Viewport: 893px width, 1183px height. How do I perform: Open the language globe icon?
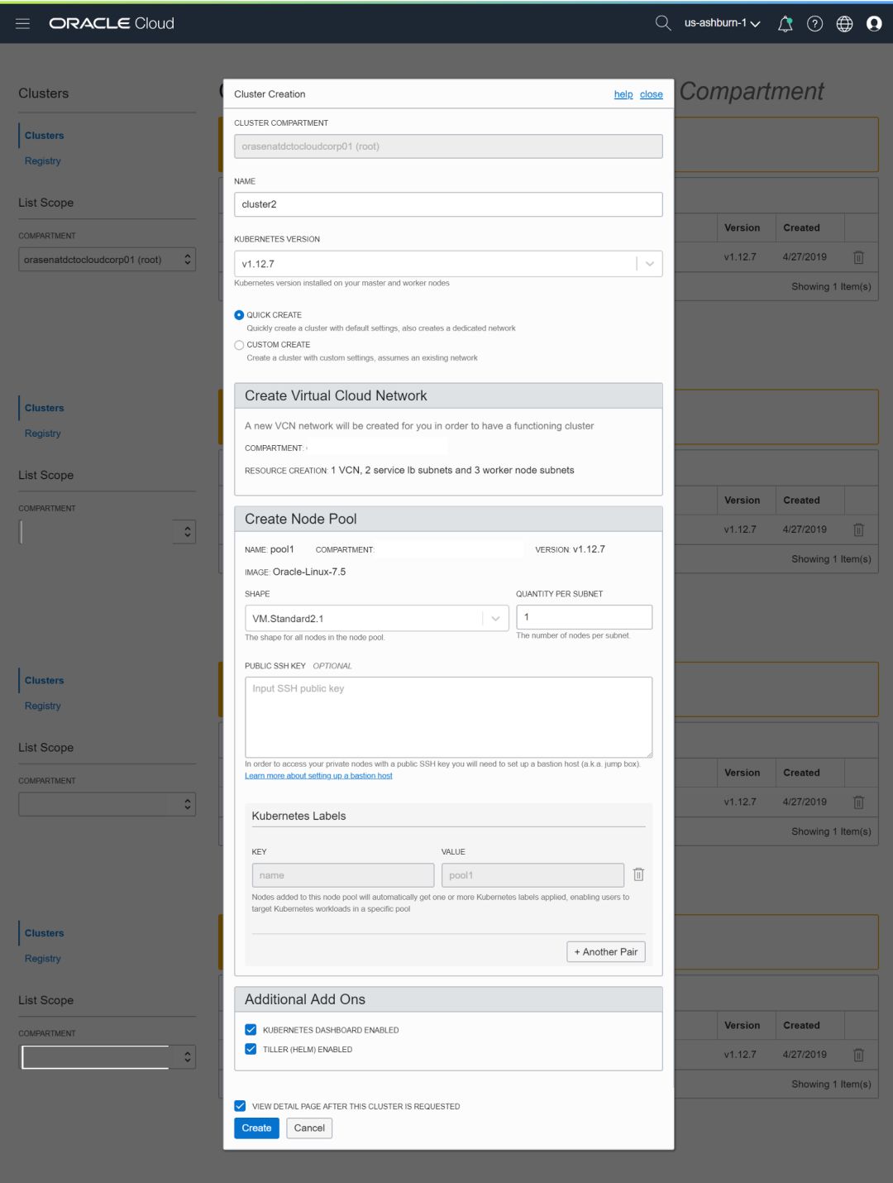tap(844, 24)
